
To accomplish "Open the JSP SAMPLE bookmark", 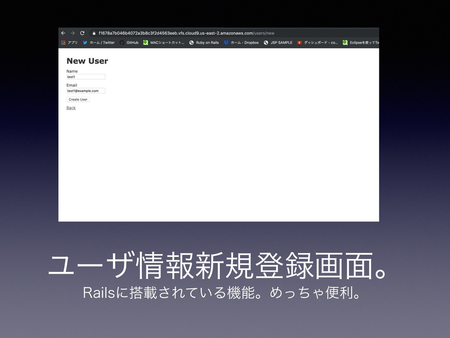I will (x=278, y=43).
